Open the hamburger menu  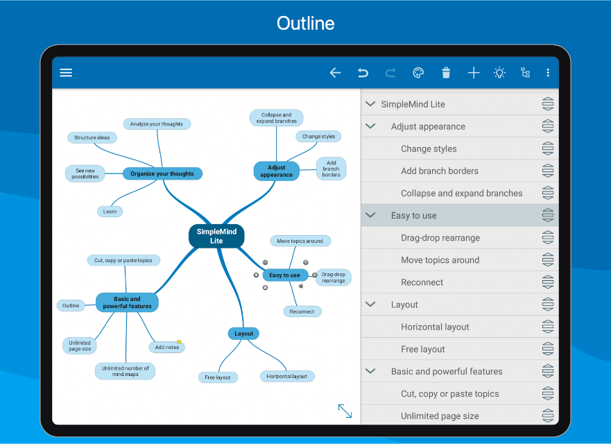click(x=66, y=73)
